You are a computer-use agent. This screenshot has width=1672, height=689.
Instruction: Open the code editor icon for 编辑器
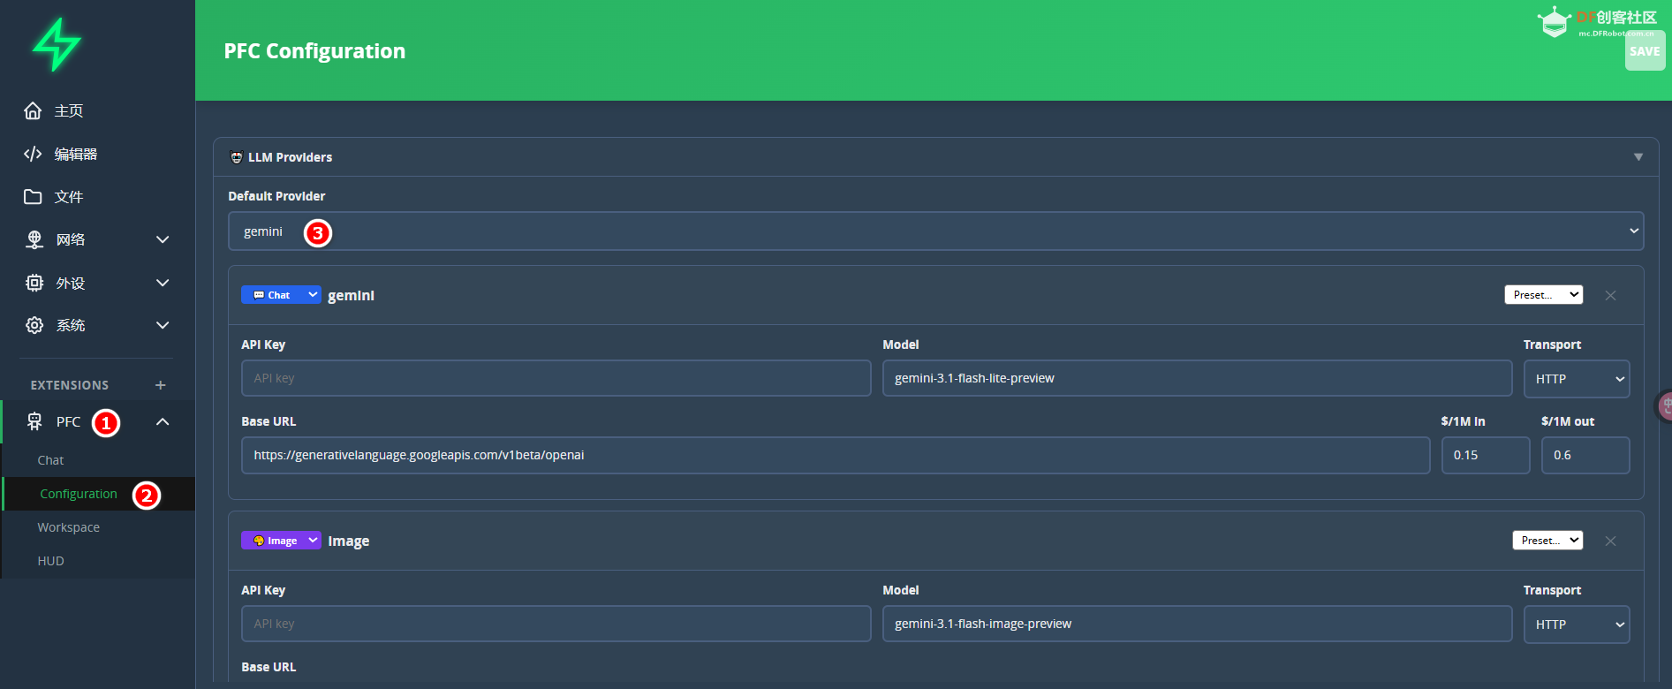[33, 154]
